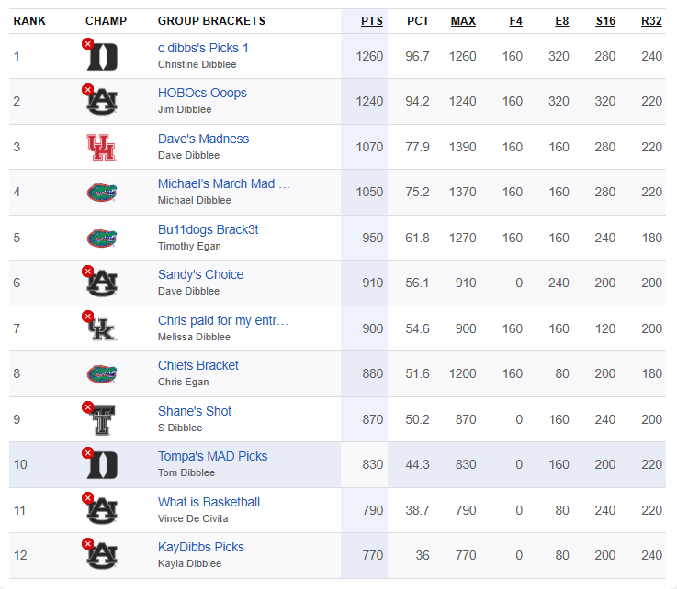
Task: Sort by the E8 column header
Action: point(562,21)
